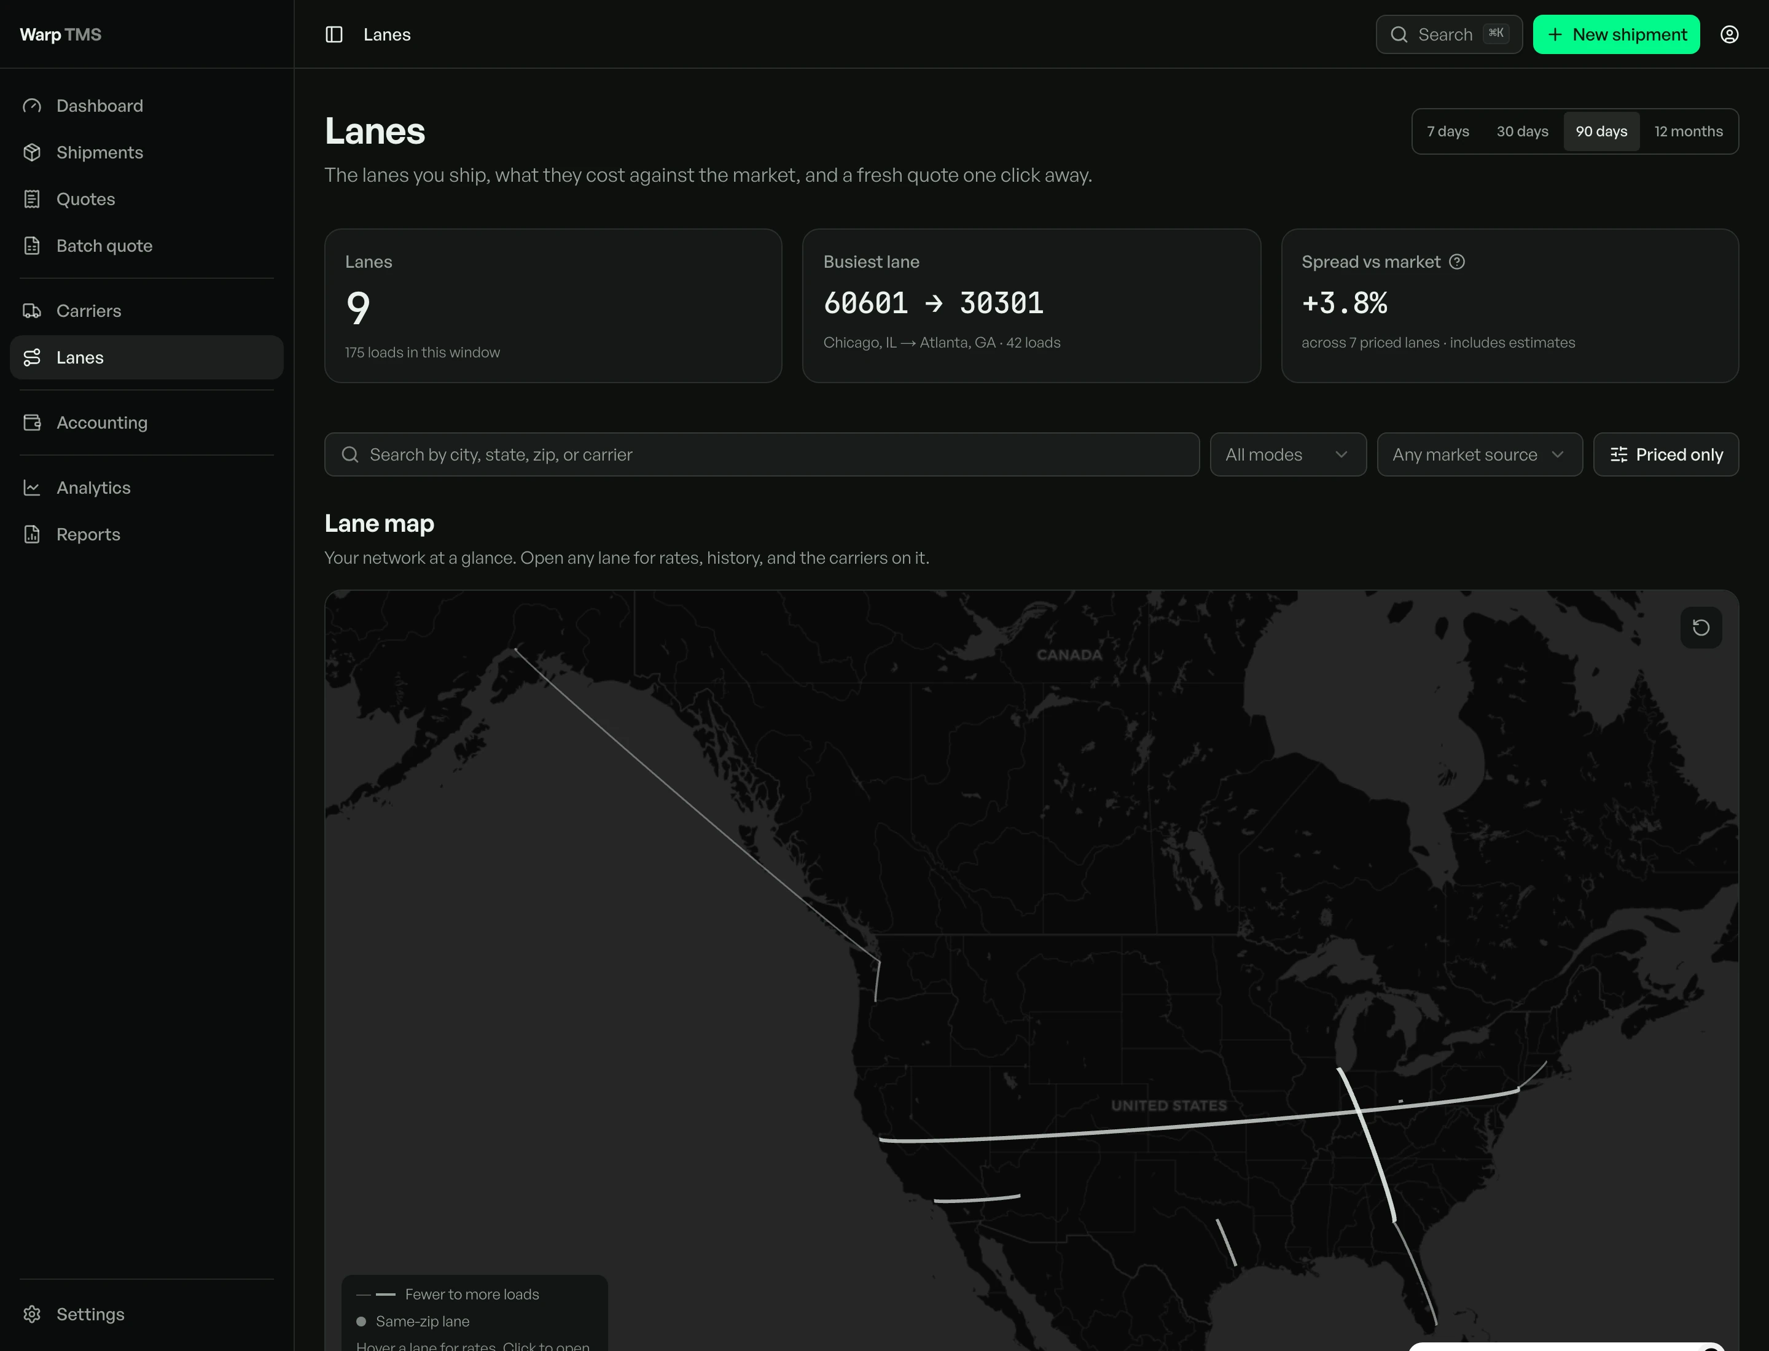Image resolution: width=1769 pixels, height=1351 pixels.
Task: Open Settings page
Action: point(146,1314)
